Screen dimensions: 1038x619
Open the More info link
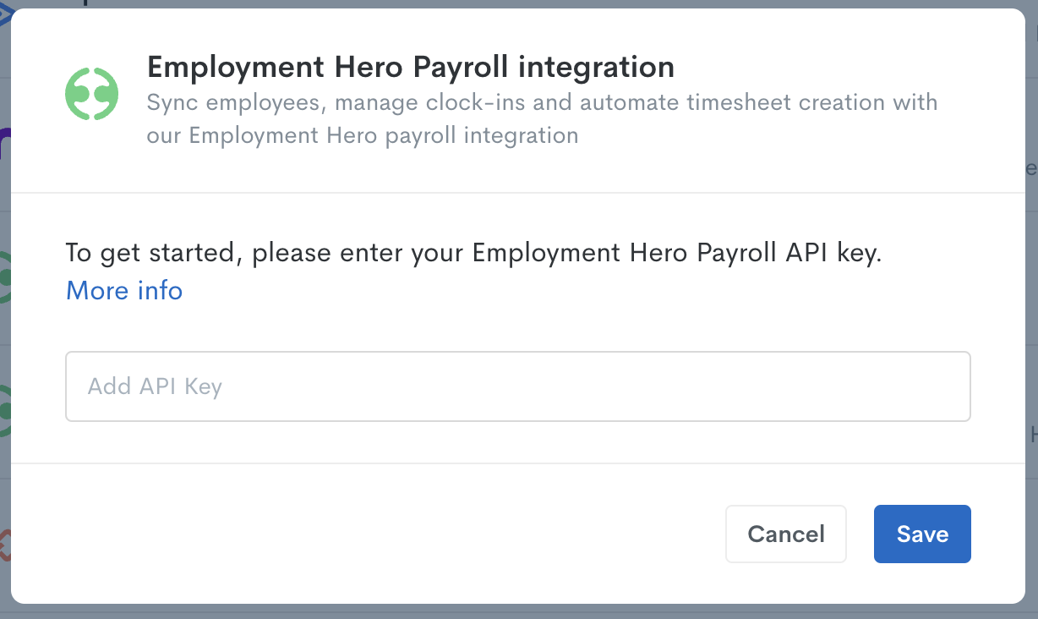click(x=124, y=291)
